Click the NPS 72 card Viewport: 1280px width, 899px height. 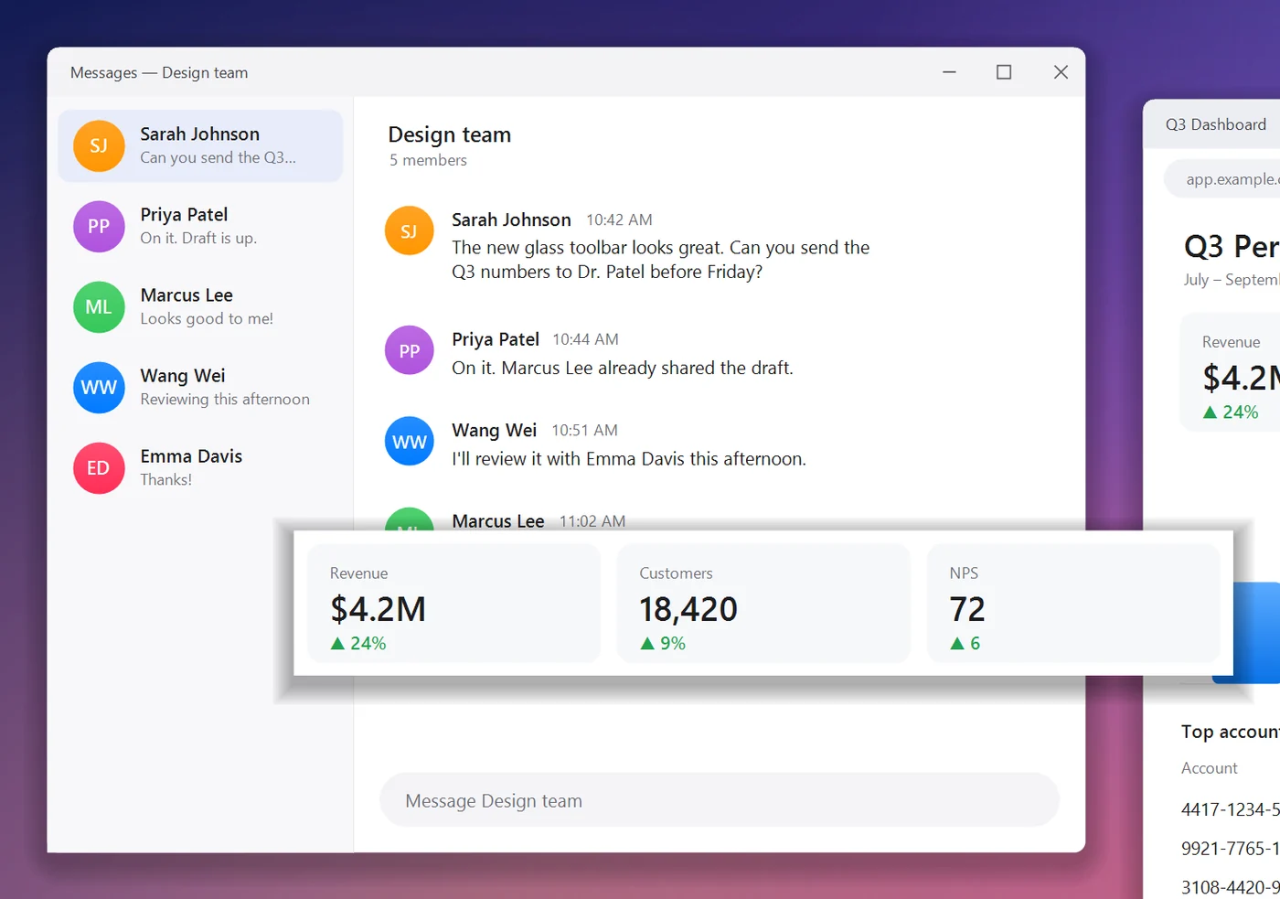pos(1073,604)
